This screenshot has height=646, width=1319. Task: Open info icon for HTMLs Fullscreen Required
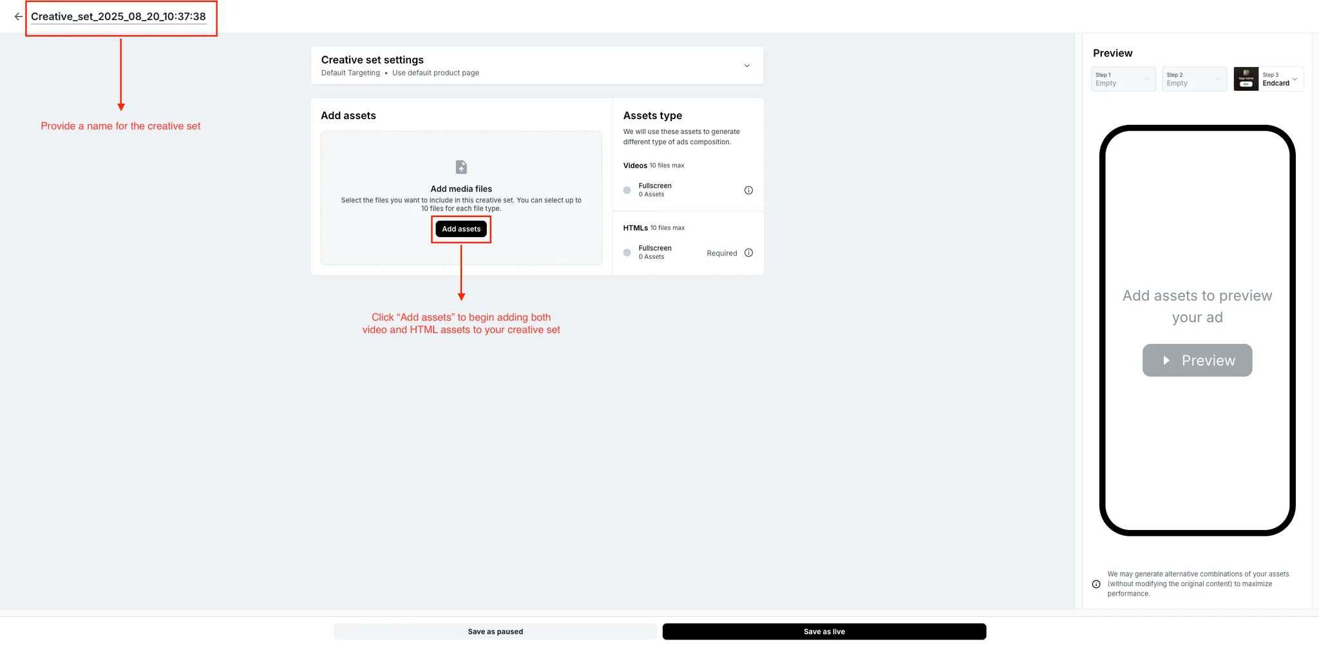748,252
